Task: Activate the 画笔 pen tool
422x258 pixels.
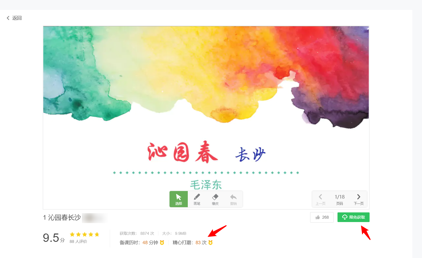Action: click(x=197, y=199)
